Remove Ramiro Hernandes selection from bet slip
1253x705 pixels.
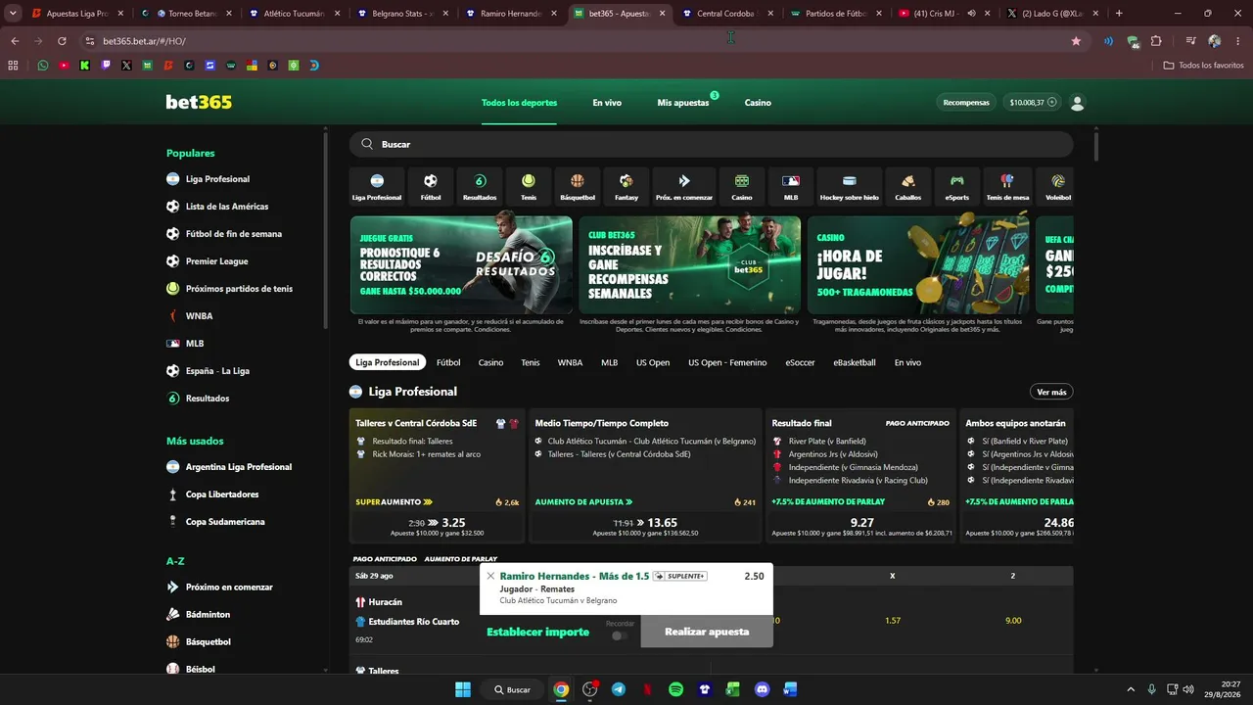490,576
